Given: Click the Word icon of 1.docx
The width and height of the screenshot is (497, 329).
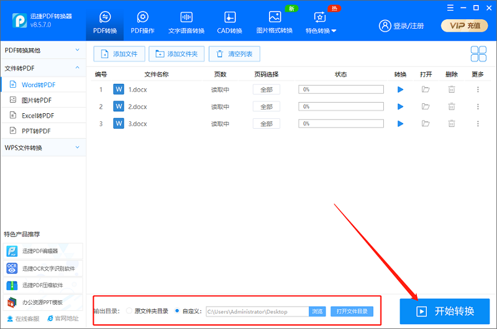Looking at the screenshot, I should click(x=119, y=90).
